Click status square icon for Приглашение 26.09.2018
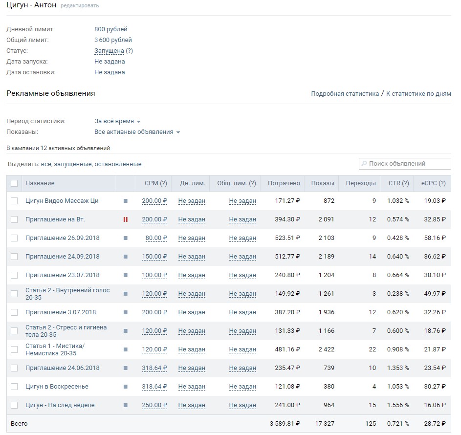 click(126, 238)
